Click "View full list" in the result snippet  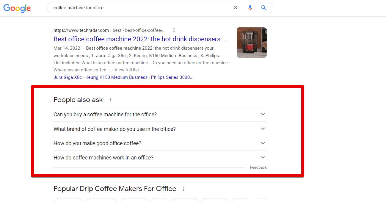127,70
